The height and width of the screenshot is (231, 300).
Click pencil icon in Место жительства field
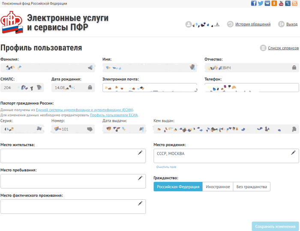(140, 153)
